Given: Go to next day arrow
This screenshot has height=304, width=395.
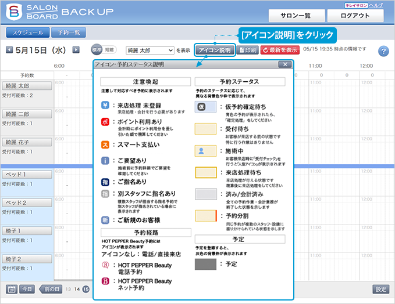Looking at the screenshot, I should [x=76, y=50].
